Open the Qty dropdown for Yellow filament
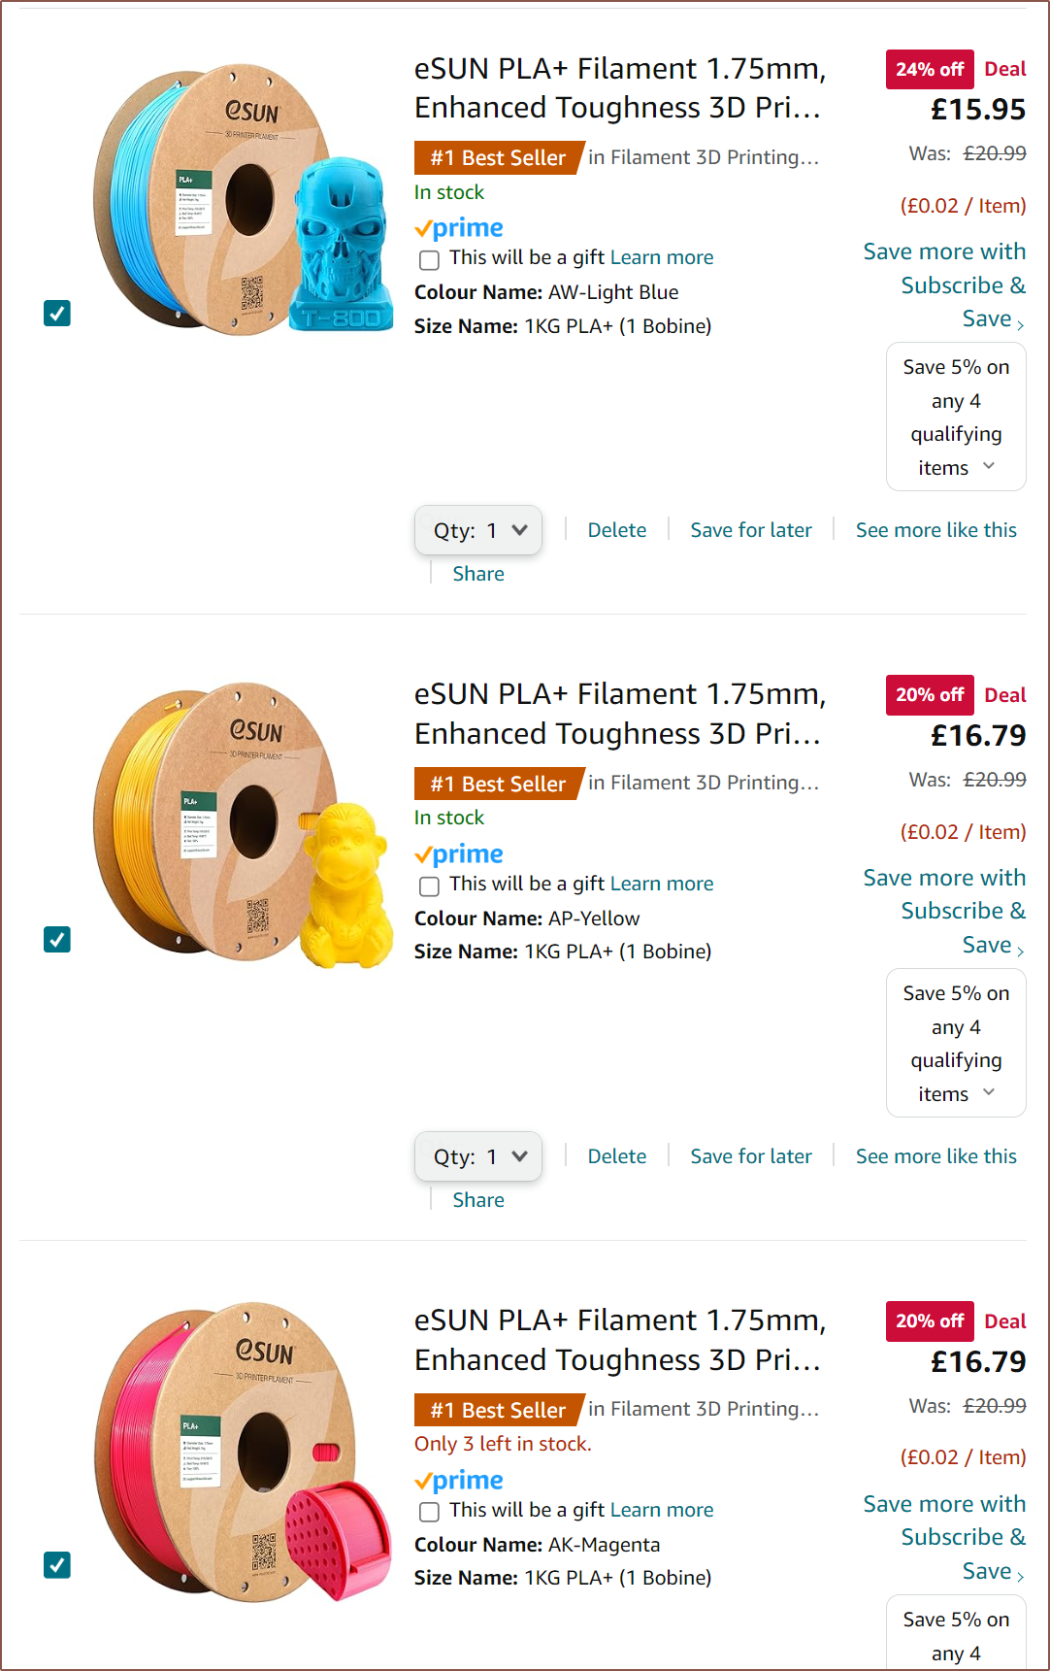The height and width of the screenshot is (1671, 1050). coord(478,1156)
